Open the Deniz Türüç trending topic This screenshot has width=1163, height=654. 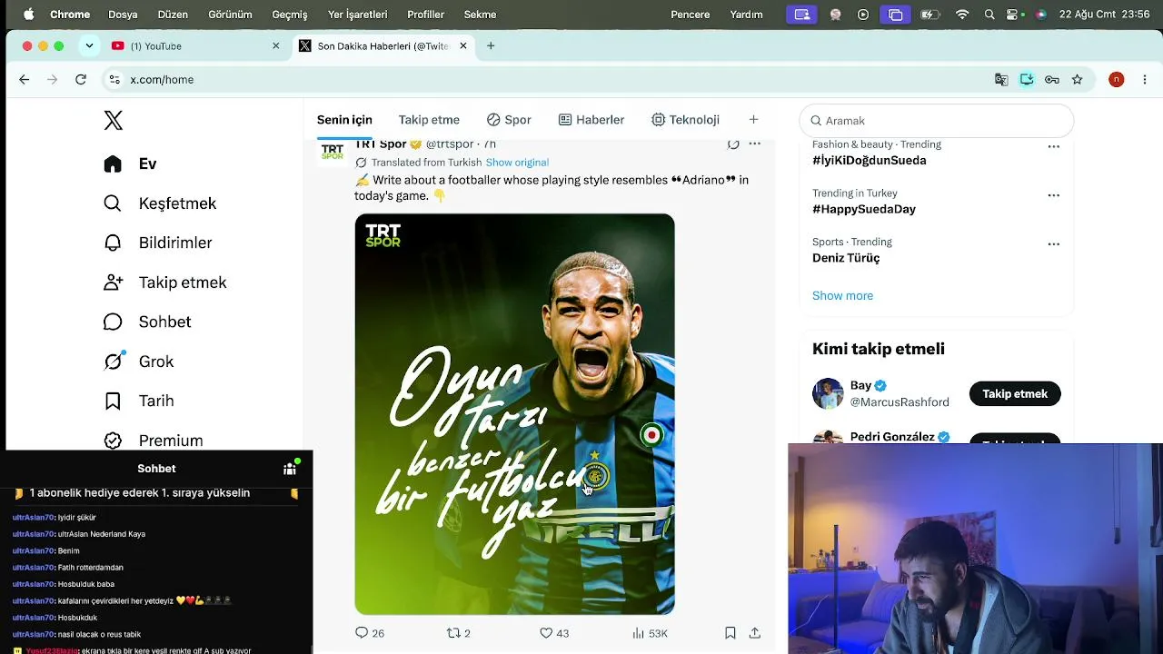846,258
